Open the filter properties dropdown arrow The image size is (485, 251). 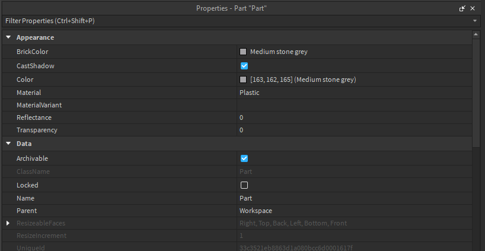tap(475, 21)
